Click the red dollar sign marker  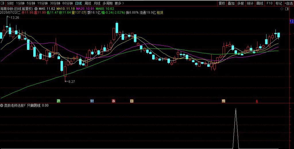(257, 101)
